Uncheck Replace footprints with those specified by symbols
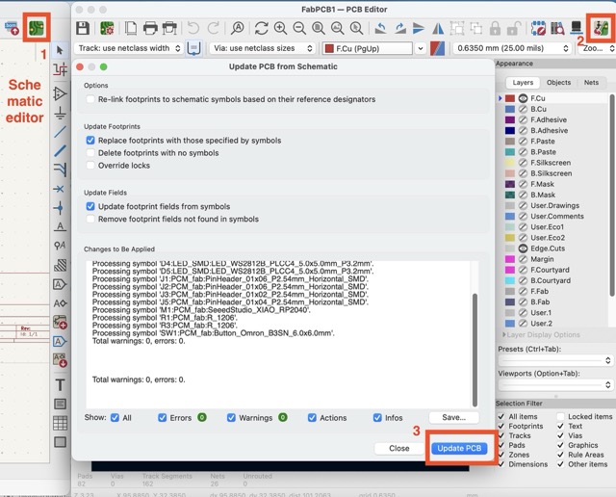The height and width of the screenshot is (497, 616). (90, 141)
